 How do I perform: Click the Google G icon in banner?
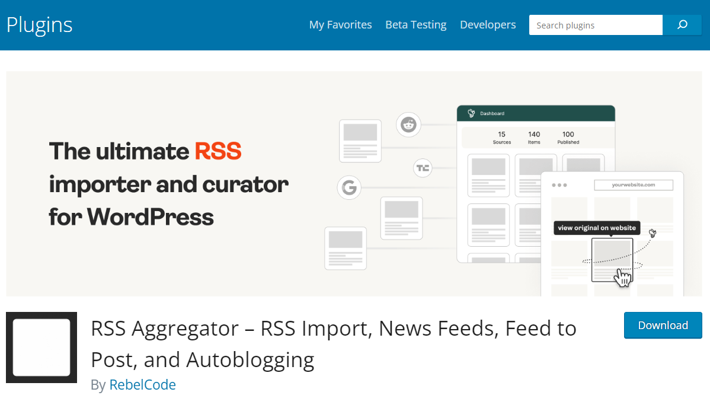349,187
